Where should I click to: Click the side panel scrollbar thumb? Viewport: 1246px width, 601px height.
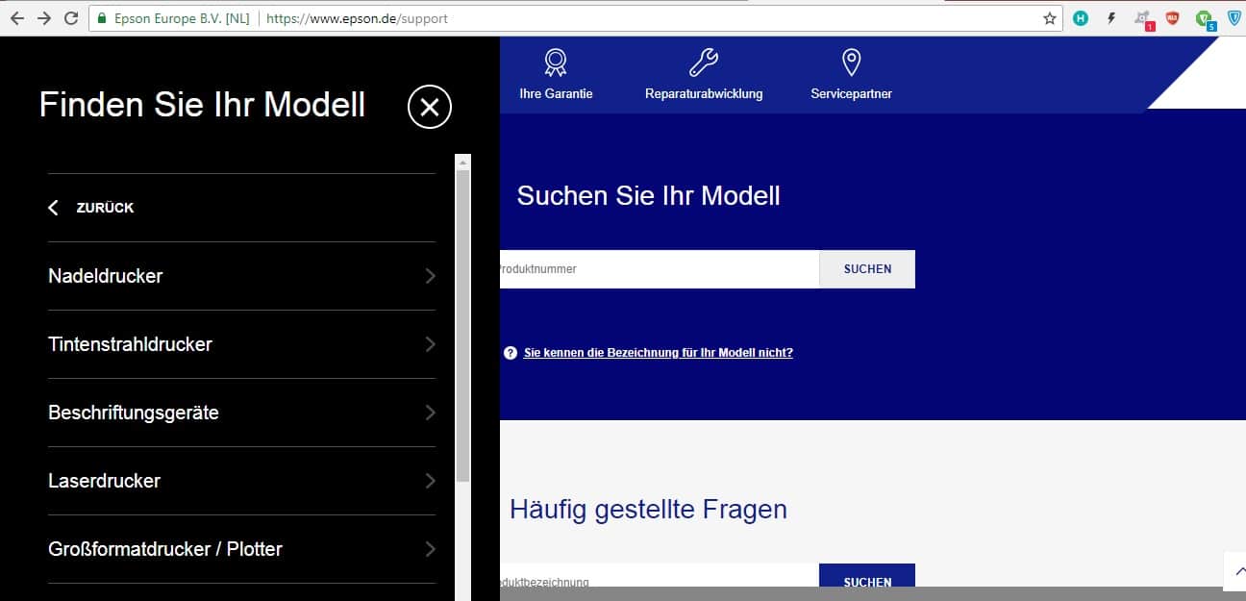point(462,325)
